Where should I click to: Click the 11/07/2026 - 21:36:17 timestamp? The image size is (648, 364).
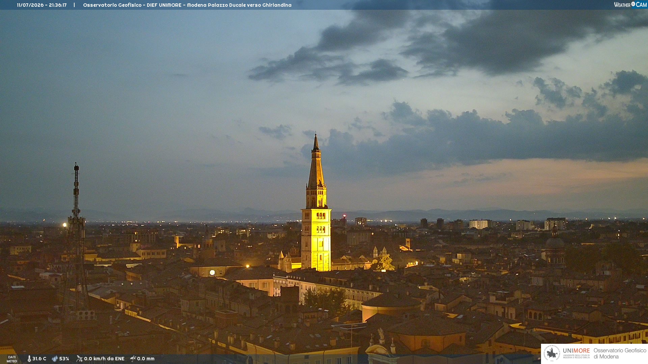coord(42,5)
